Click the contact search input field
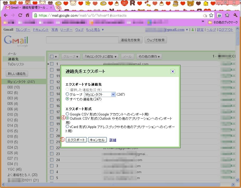Viewport: 241px width, 188px height. 82,40
